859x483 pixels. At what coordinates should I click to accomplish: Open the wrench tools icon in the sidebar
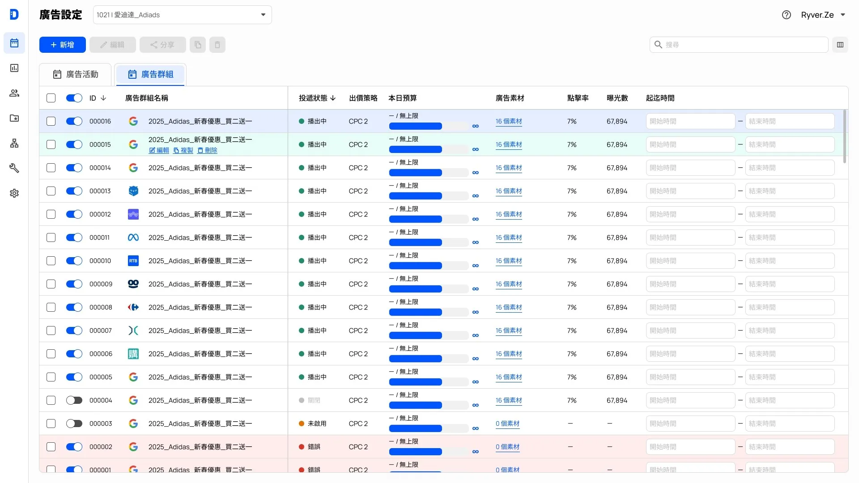[x=14, y=168]
